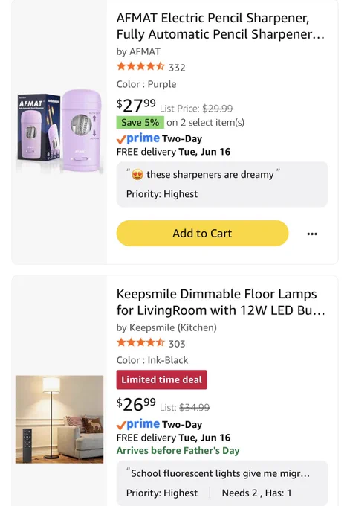Tap the Limited time deal badge
Viewport: 350px width, 506px height.
161,379
